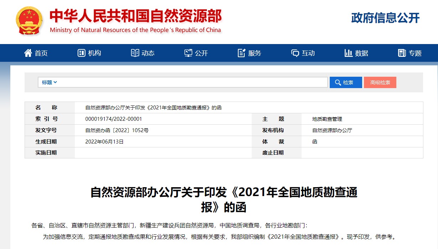Click the edit document icon for 服务
Image resolution: width=438 pixels, height=249 pixels.
(241, 53)
